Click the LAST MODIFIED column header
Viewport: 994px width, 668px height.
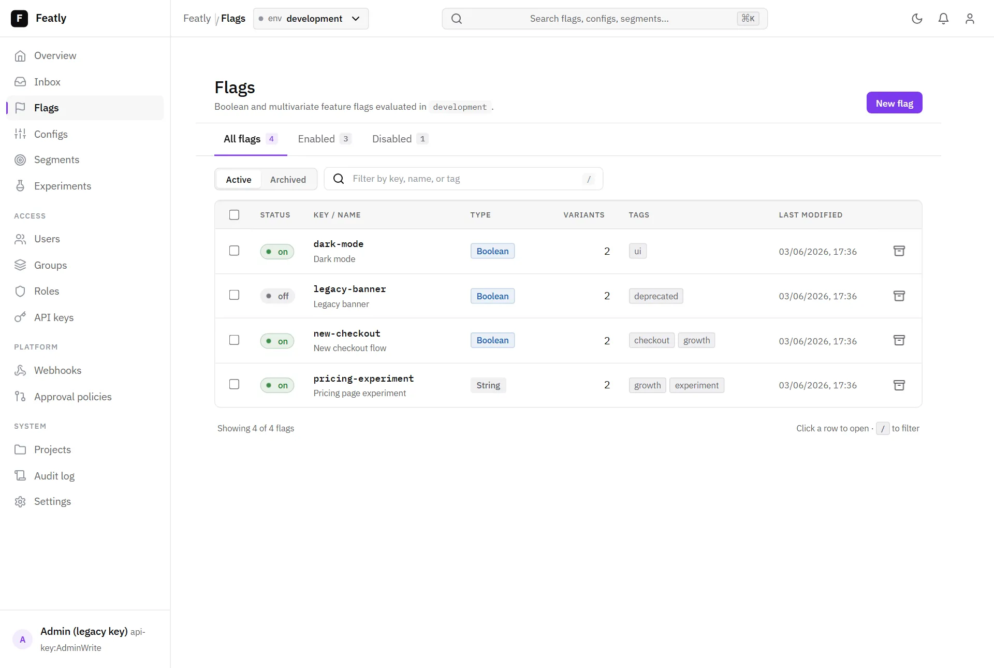point(811,215)
